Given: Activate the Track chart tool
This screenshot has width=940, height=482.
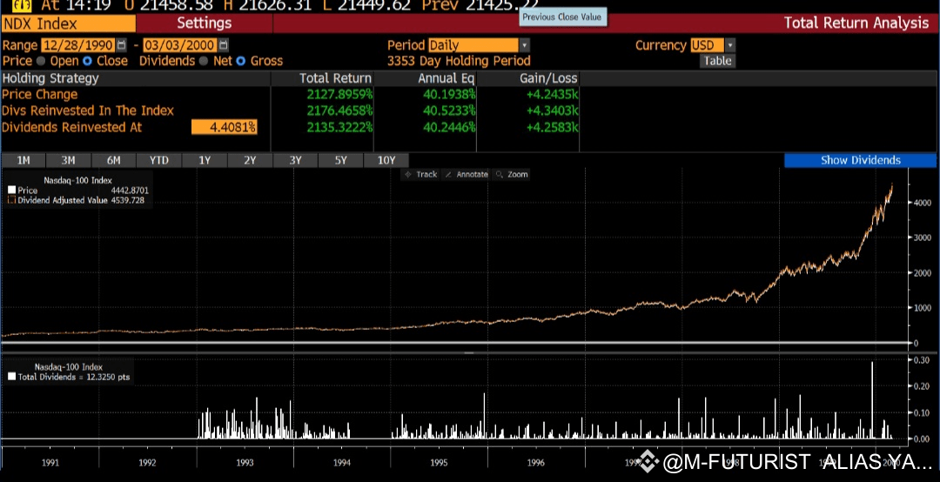Looking at the screenshot, I should coord(421,175).
